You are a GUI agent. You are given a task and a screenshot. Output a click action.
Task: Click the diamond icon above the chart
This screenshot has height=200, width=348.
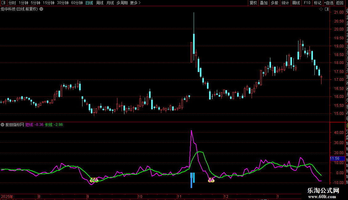[321, 9]
